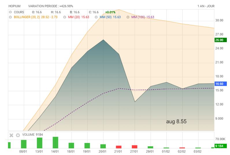The width and height of the screenshot is (230, 155).
Task: Click the 12.00 price axis label
Action: pos(219,104)
